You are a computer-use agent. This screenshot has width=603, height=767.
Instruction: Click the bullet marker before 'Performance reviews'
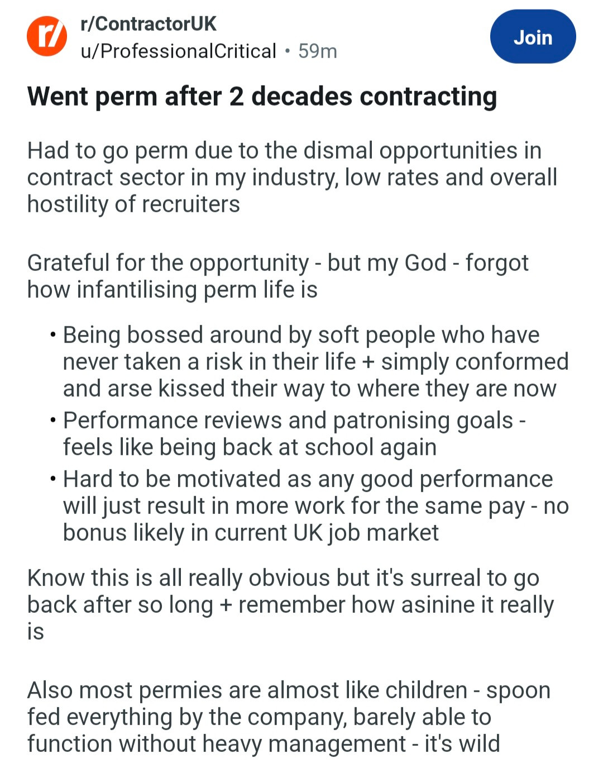[x=52, y=421]
